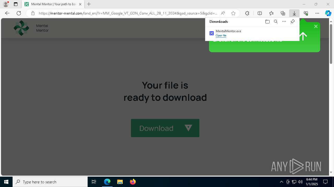Open the downloads folder
Image resolution: width=334 pixels, height=187 pixels.
pos(267,22)
